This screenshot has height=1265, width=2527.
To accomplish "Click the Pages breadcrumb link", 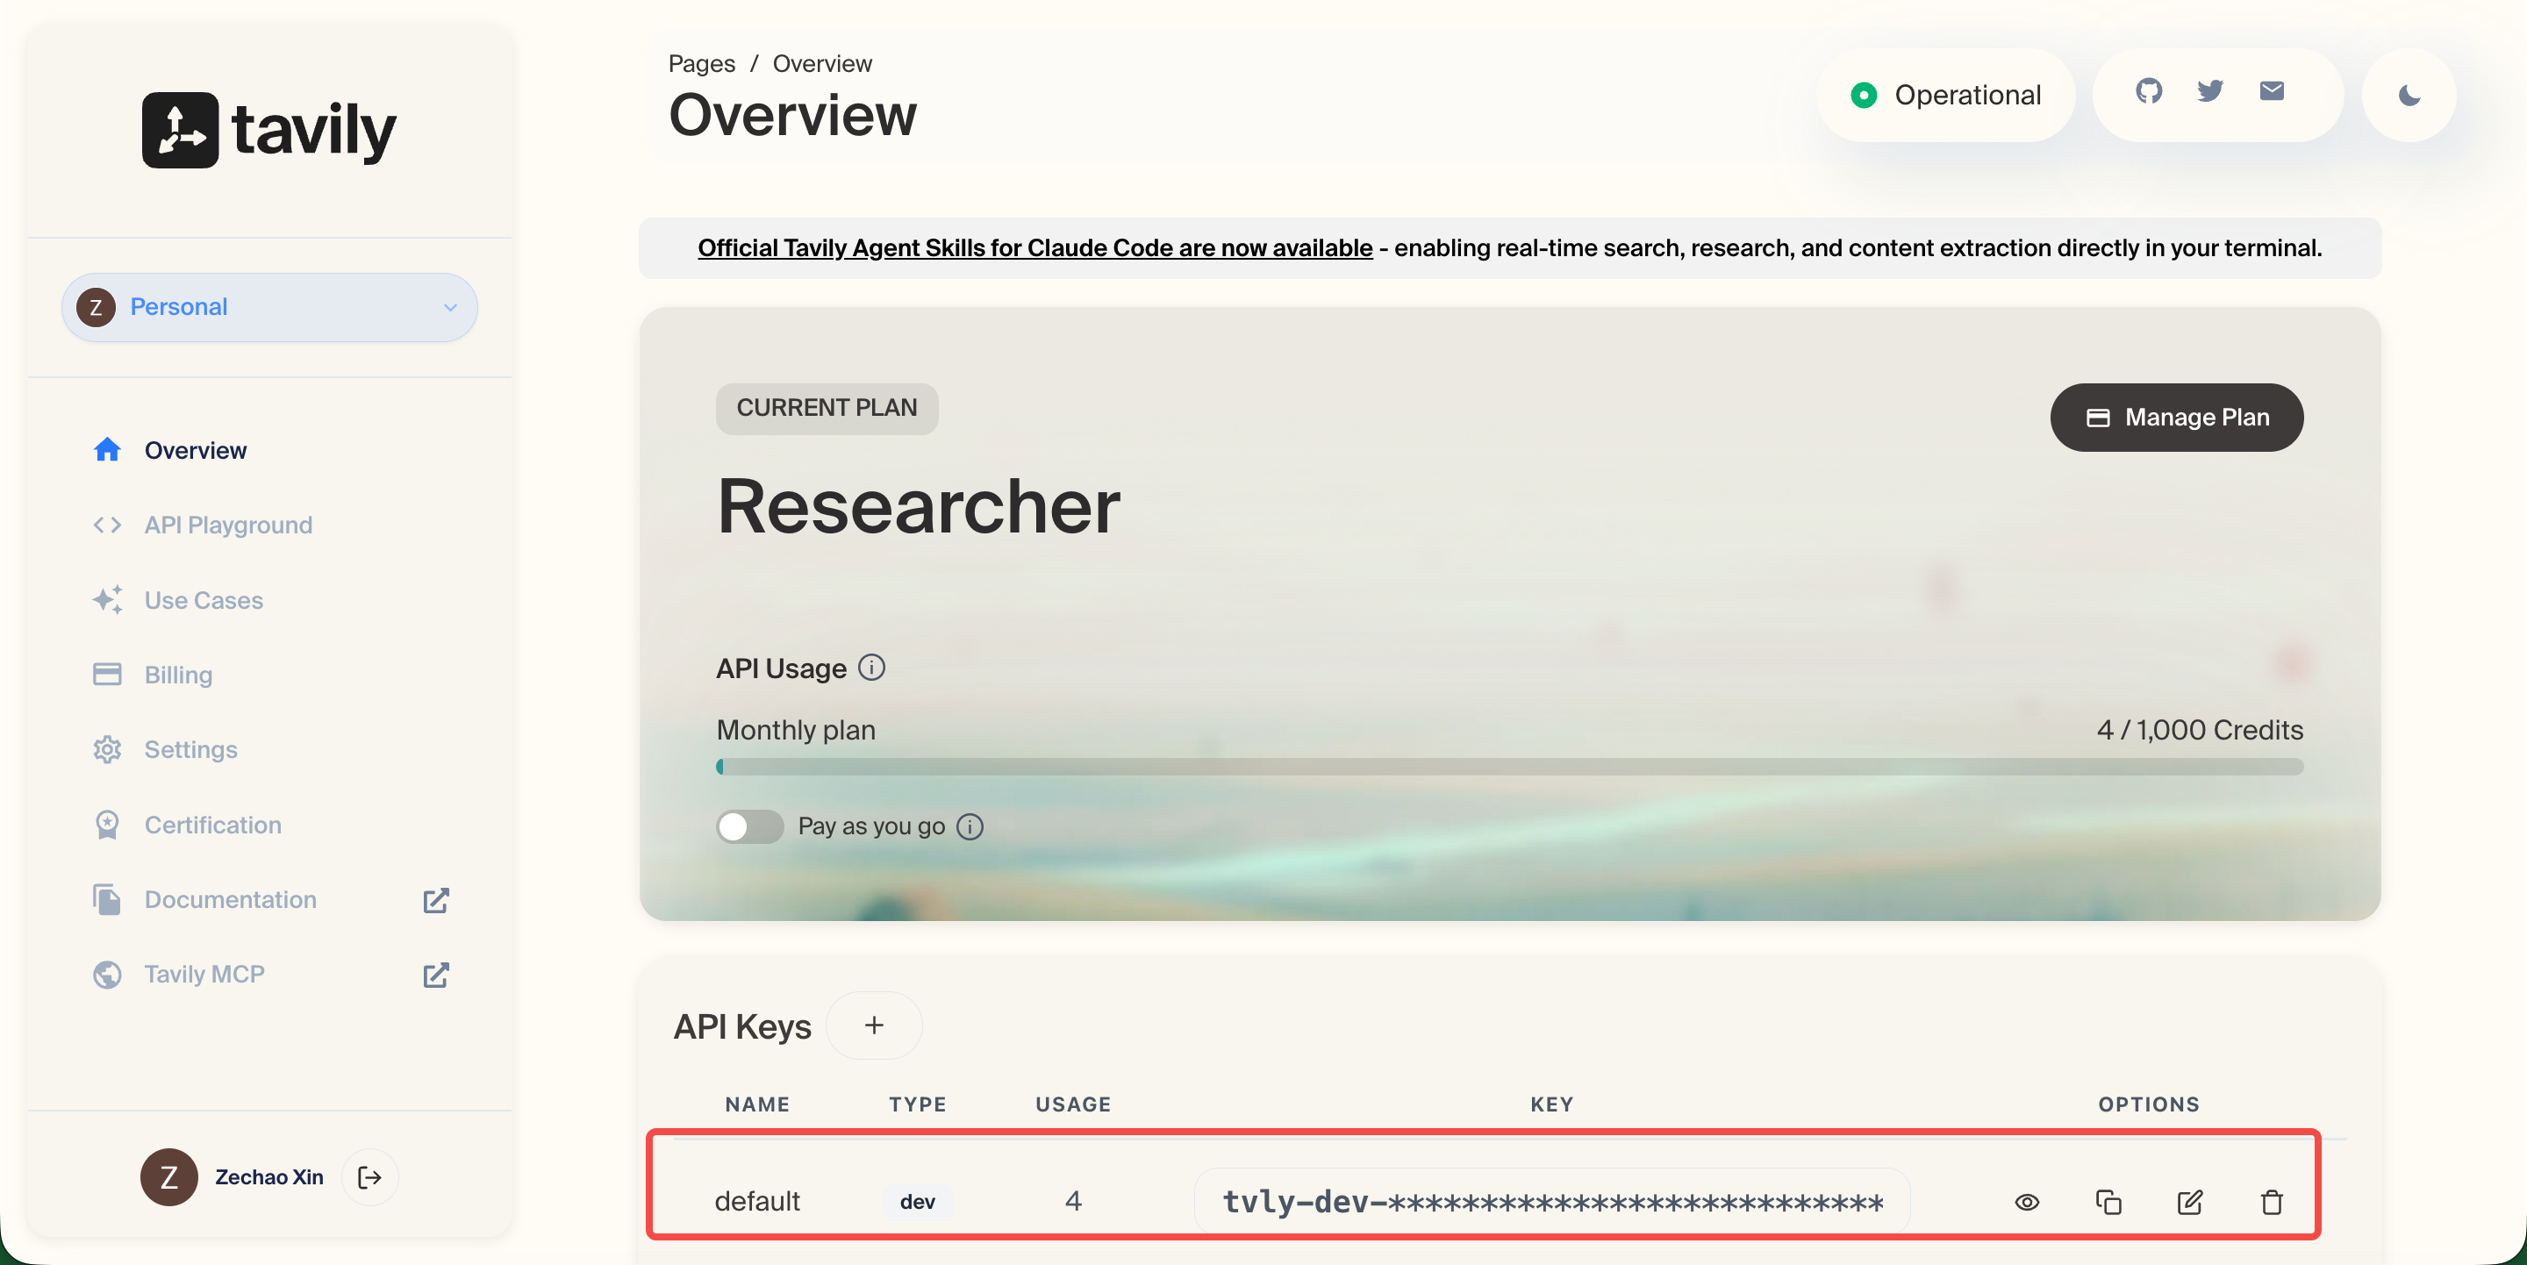I will tap(701, 64).
